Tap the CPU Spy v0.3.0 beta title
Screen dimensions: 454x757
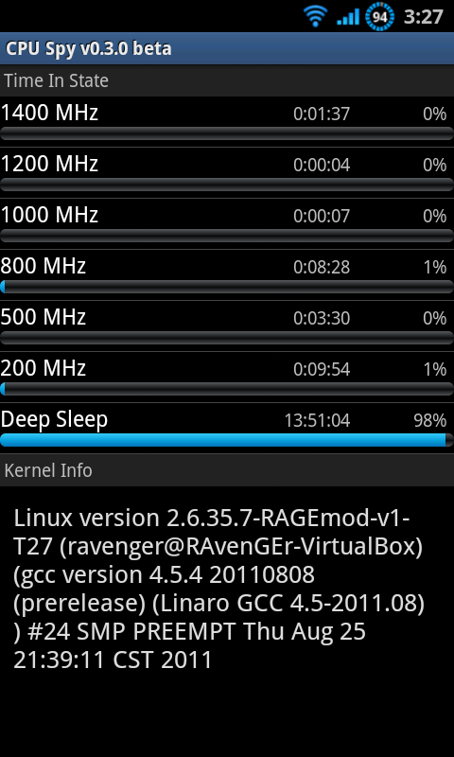tap(88, 49)
